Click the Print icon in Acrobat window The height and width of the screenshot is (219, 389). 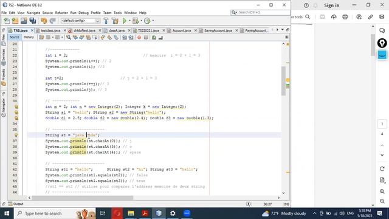click(345, 17)
